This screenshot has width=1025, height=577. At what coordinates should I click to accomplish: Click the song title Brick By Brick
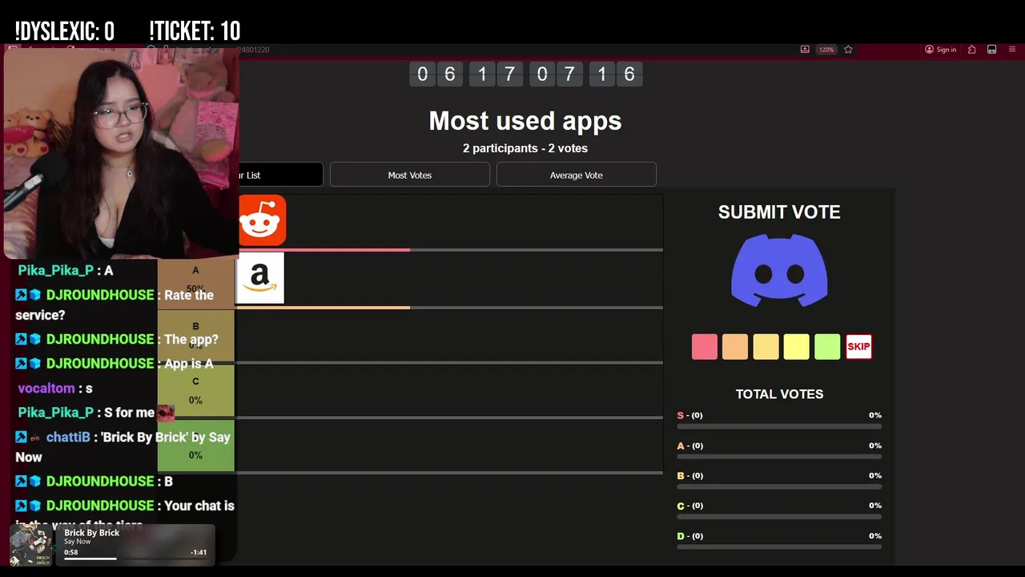coord(91,533)
